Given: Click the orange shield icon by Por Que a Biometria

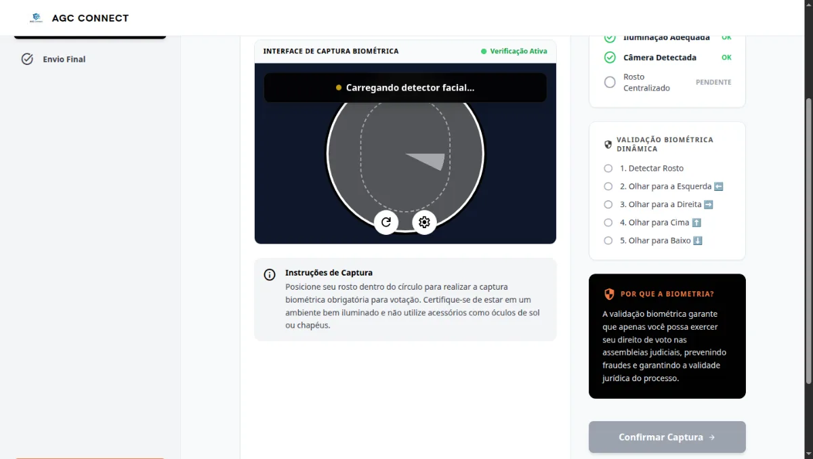Looking at the screenshot, I should coord(609,294).
